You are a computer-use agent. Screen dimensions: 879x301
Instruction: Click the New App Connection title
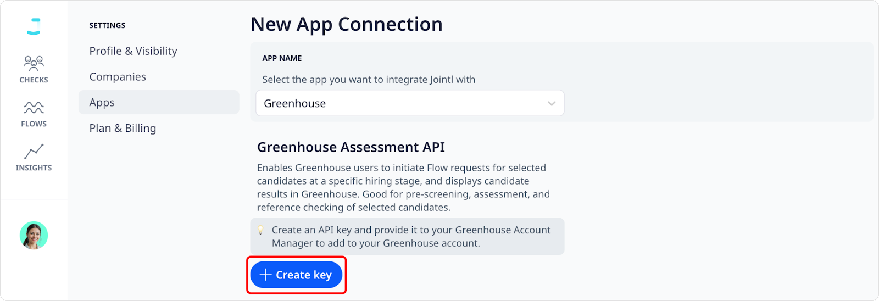coord(347,24)
